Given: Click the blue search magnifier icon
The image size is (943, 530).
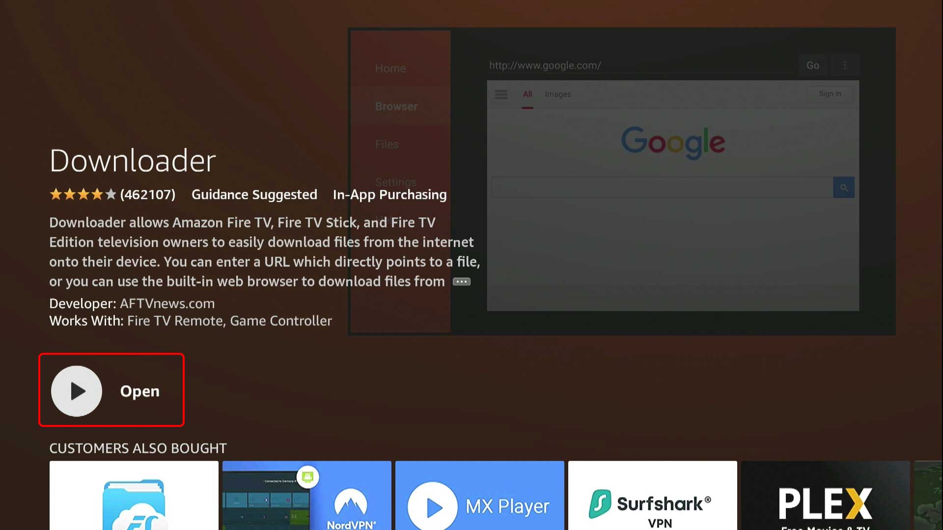Looking at the screenshot, I should (x=844, y=187).
